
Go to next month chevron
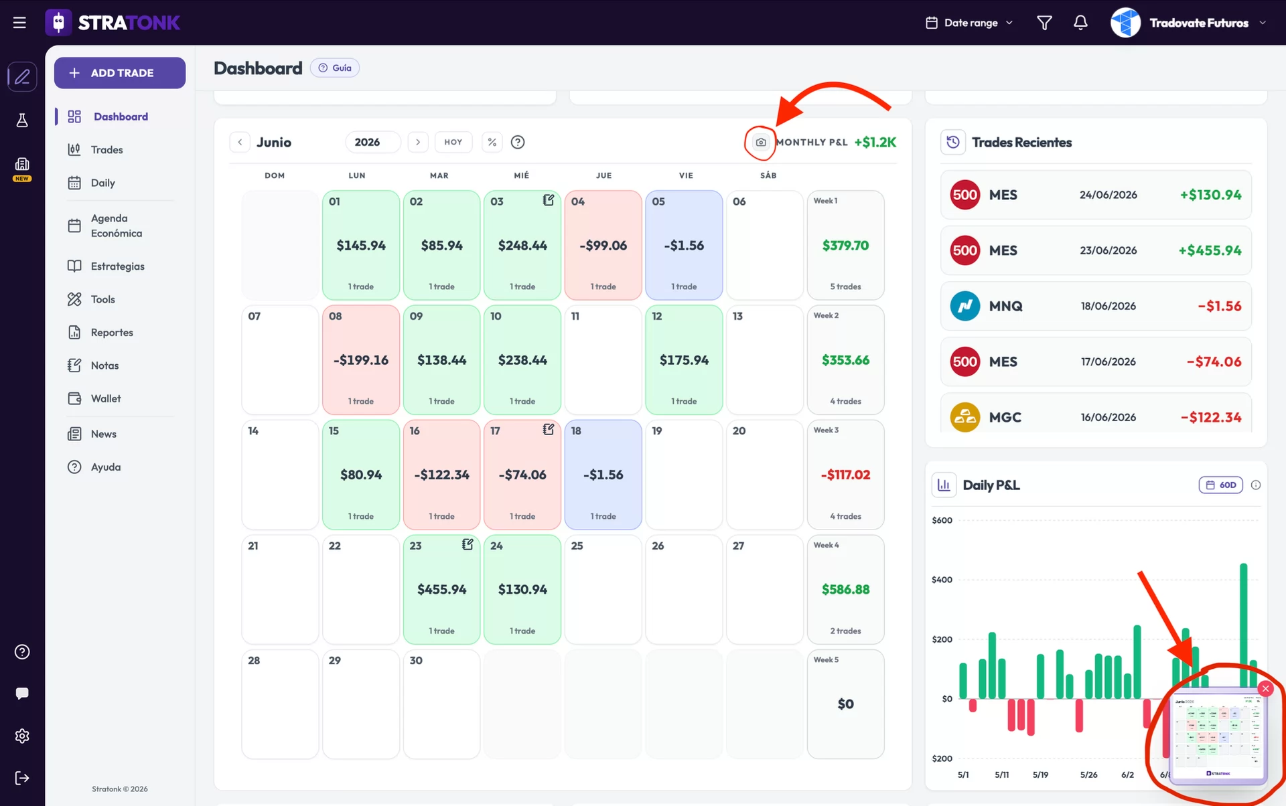tap(418, 142)
